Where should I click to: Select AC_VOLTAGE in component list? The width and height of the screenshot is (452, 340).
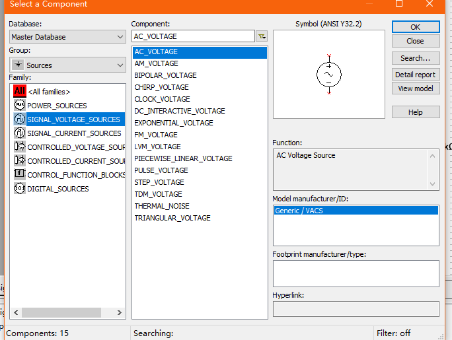click(x=200, y=51)
